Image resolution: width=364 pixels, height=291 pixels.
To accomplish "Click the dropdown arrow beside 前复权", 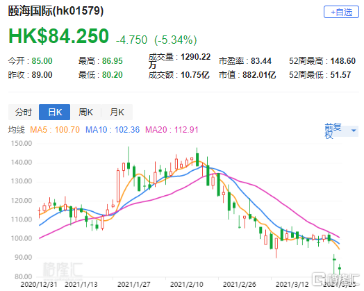I will (354, 131).
